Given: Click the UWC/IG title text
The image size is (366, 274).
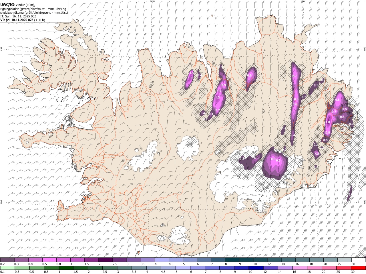Looking at the screenshot, I should 7,4.
